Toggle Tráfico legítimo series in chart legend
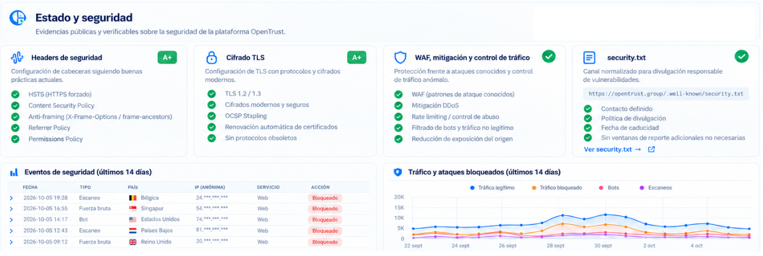The width and height of the screenshot is (763, 256). (492, 188)
